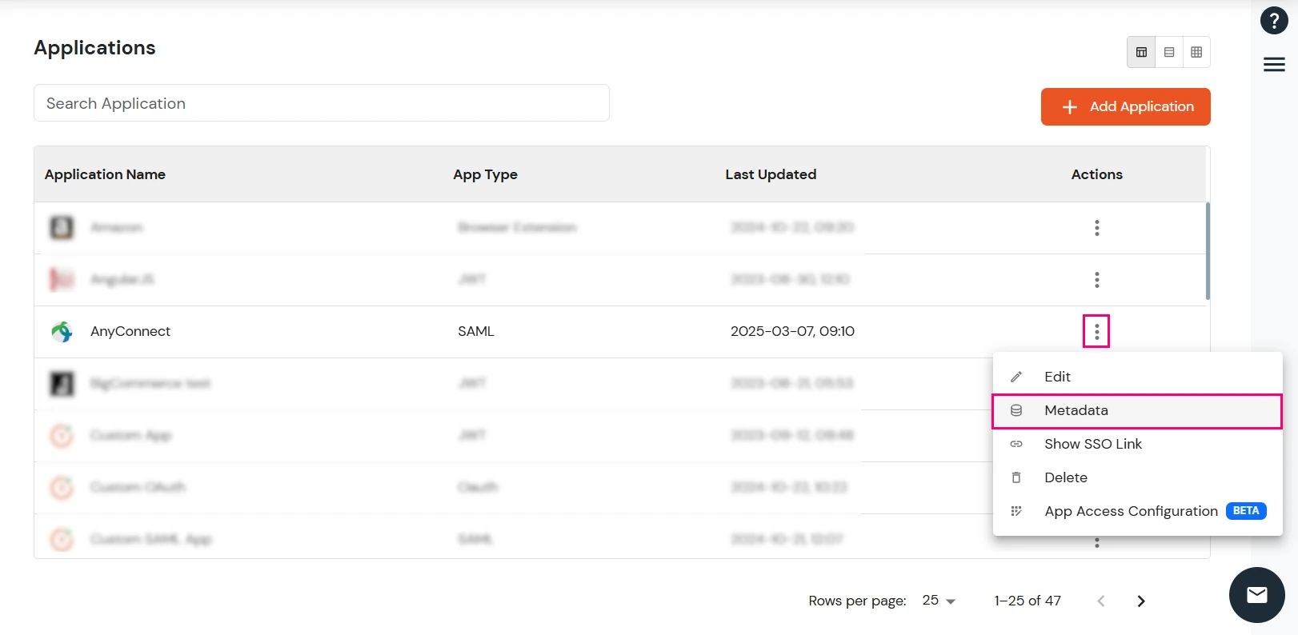Click the SAML app type cell of AnyConnect

[476, 331]
